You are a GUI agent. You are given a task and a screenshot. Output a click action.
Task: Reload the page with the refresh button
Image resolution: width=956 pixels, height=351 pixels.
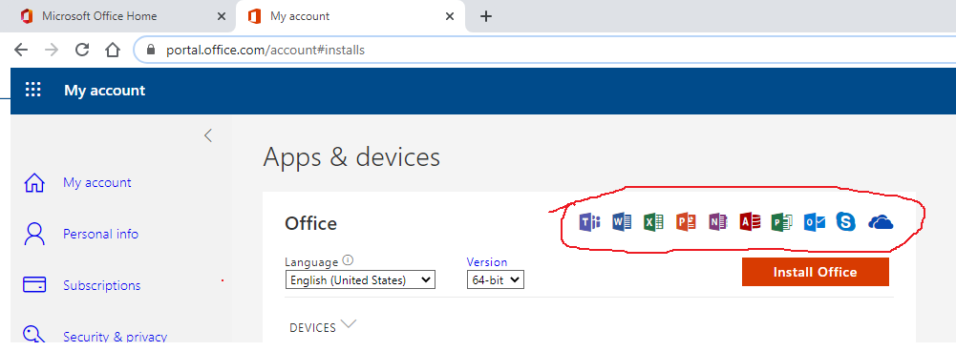tap(82, 50)
